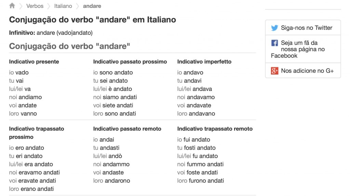Click the page title about andare
Screen dimensions: 350x196
(x=92, y=20)
